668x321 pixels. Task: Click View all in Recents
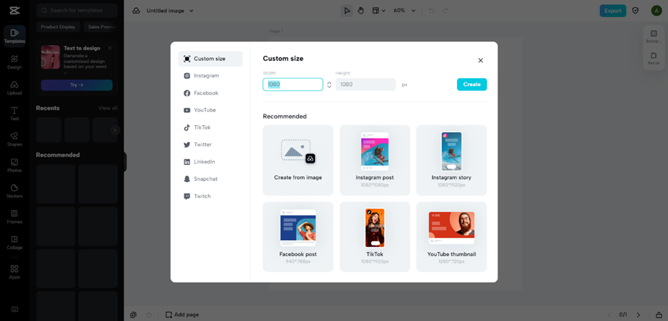coord(108,108)
